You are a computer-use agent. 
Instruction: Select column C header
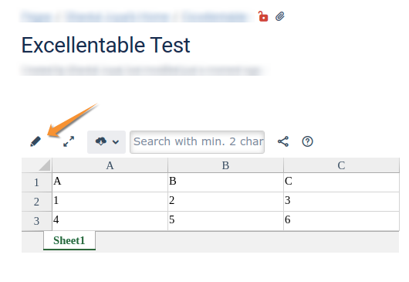[x=341, y=165]
